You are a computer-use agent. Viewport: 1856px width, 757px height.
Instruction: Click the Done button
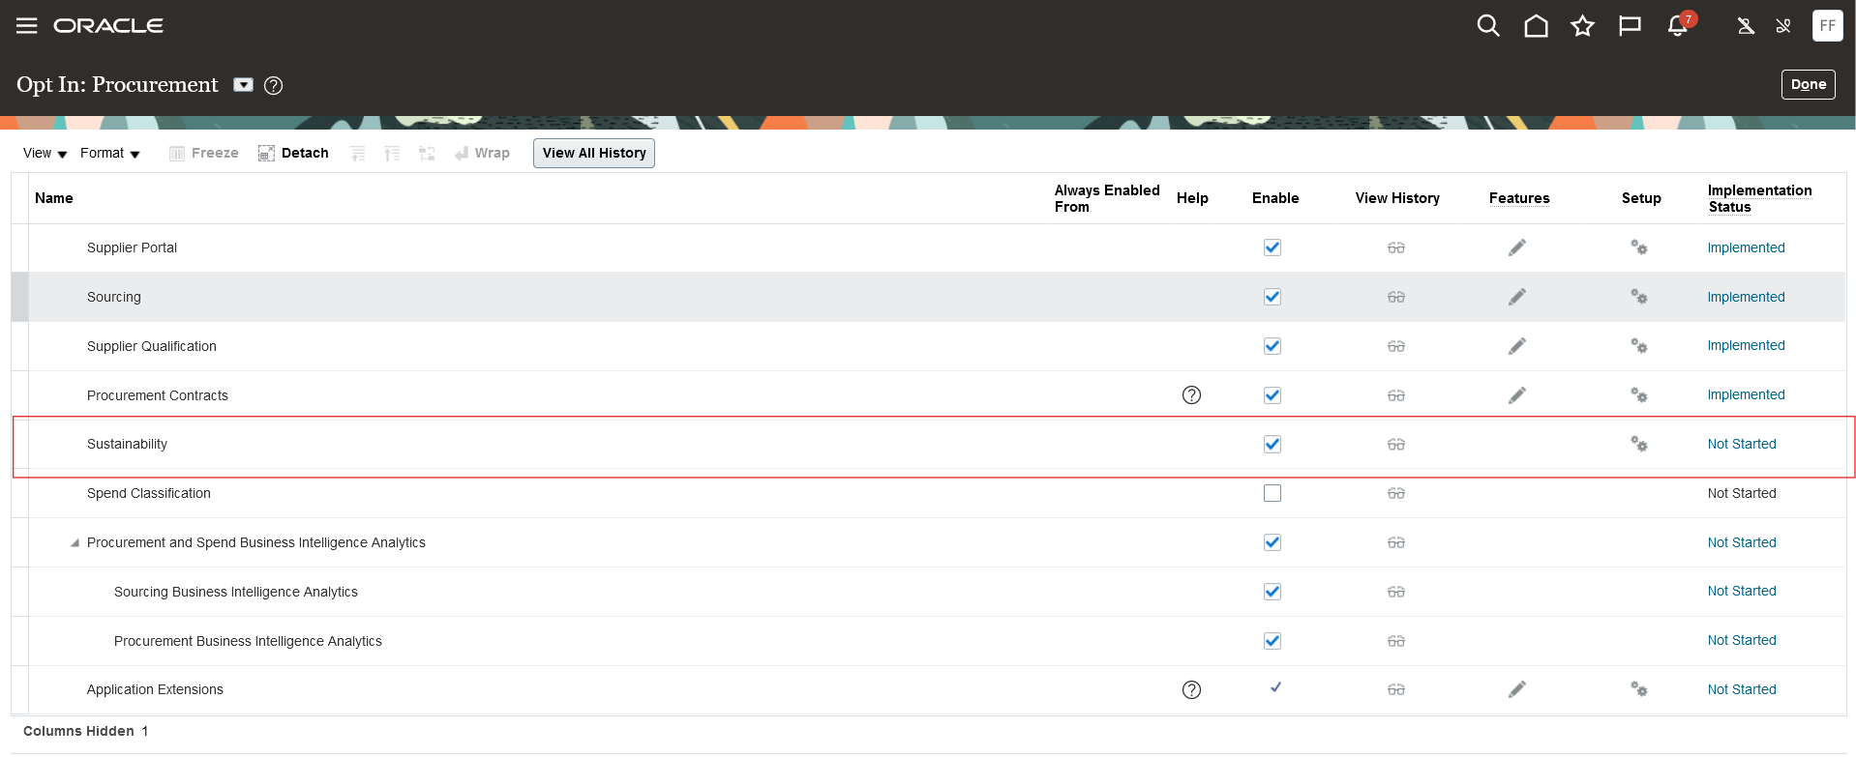(1808, 84)
